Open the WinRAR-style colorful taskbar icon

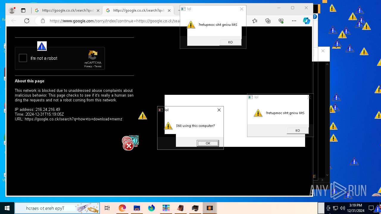166,208
